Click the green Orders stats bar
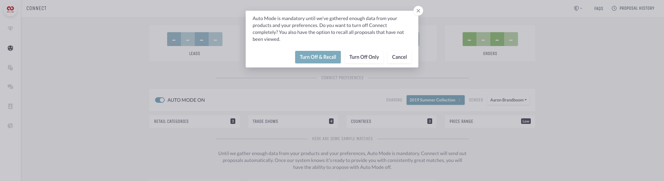 point(490,39)
